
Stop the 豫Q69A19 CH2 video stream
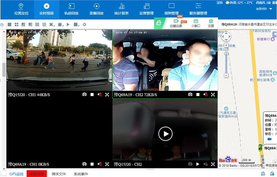point(198,95)
